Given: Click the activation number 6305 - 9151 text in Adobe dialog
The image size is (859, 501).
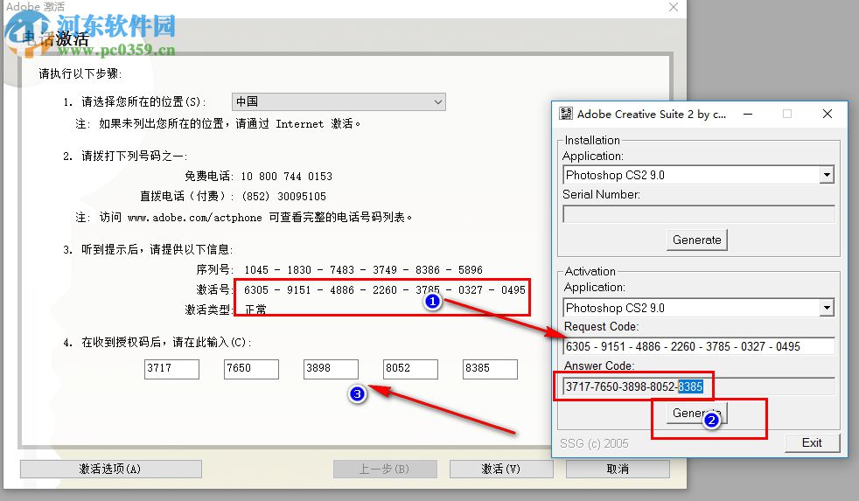Looking at the screenshot, I should pyautogui.click(x=277, y=290).
